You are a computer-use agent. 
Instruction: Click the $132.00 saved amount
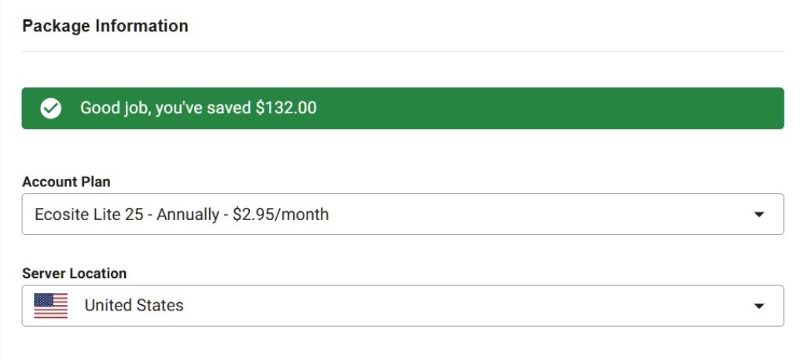point(286,108)
